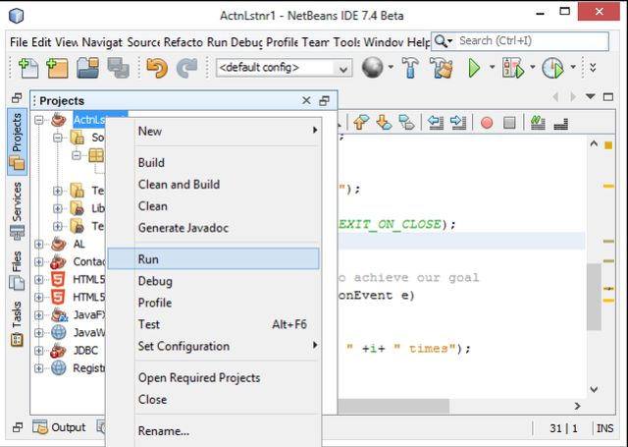This screenshot has width=628, height=447.
Task: Open the Output window tab
Action: pyautogui.click(x=59, y=427)
